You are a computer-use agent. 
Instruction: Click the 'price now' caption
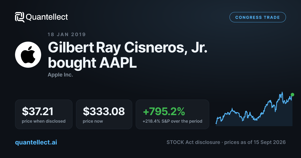93,121
